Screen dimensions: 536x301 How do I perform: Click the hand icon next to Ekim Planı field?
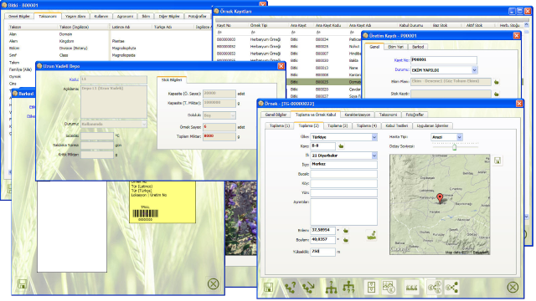(496, 82)
